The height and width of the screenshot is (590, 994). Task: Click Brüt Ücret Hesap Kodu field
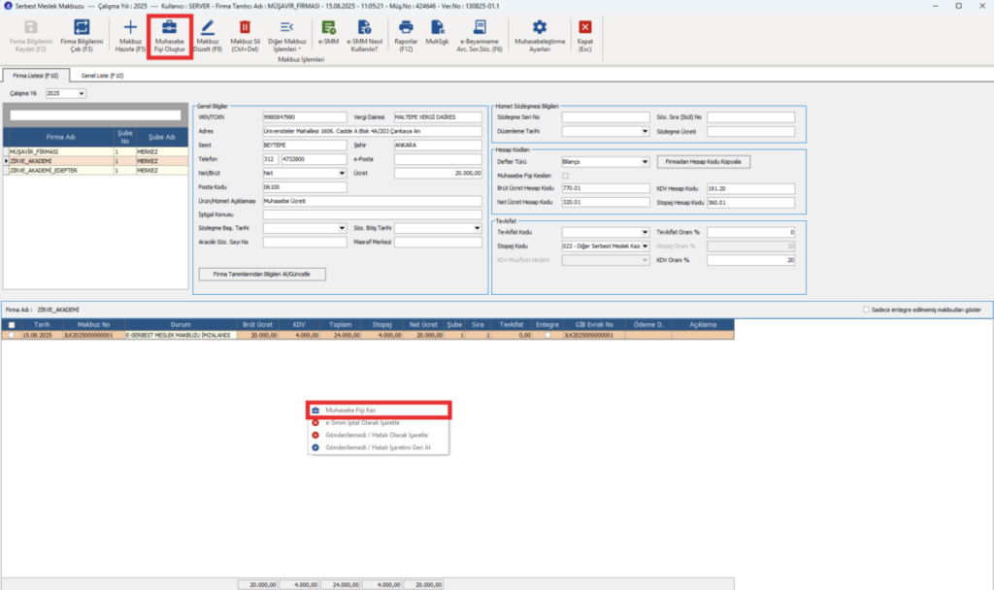(x=606, y=188)
